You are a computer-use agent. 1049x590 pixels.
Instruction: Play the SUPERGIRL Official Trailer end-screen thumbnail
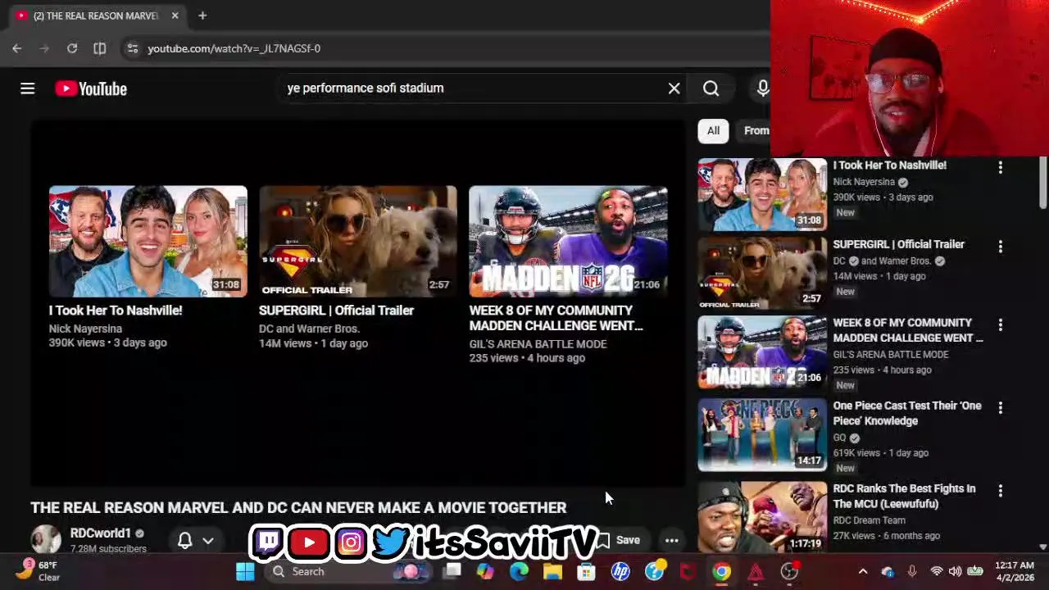[358, 241]
